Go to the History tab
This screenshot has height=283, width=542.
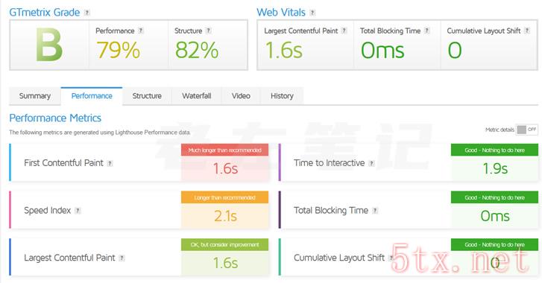coord(282,96)
